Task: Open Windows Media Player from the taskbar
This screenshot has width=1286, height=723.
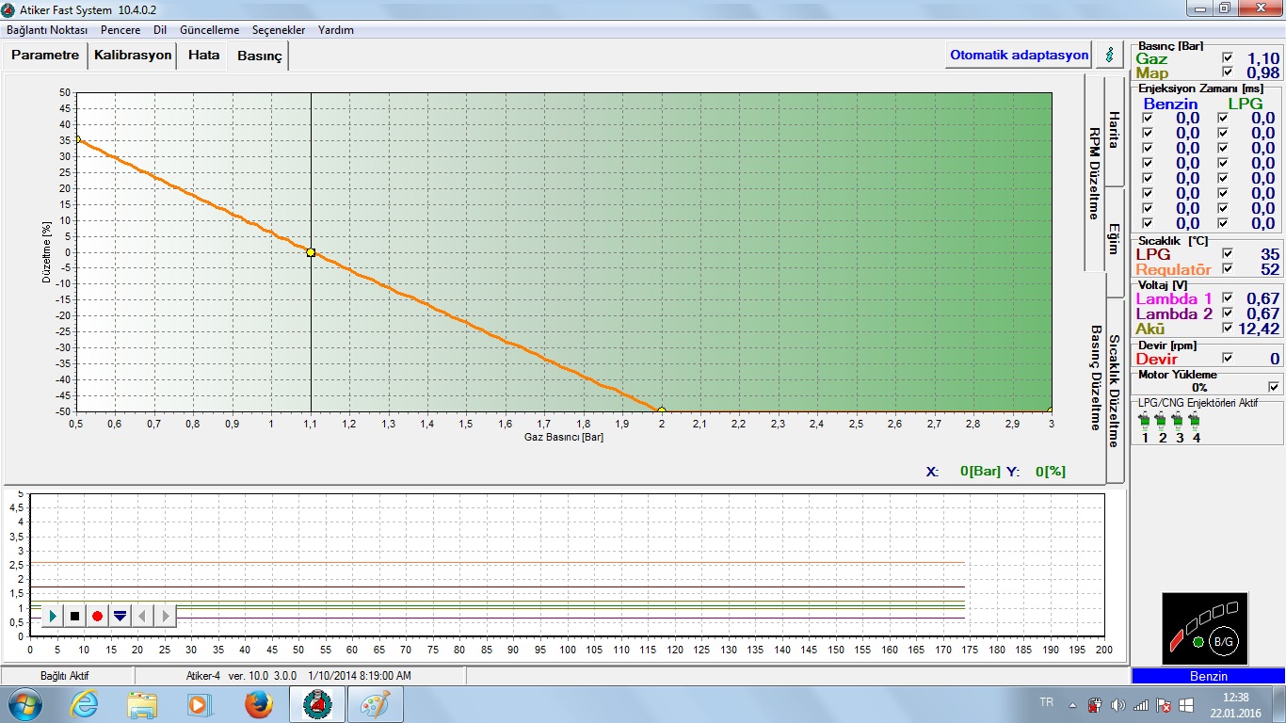Action: tap(199, 704)
